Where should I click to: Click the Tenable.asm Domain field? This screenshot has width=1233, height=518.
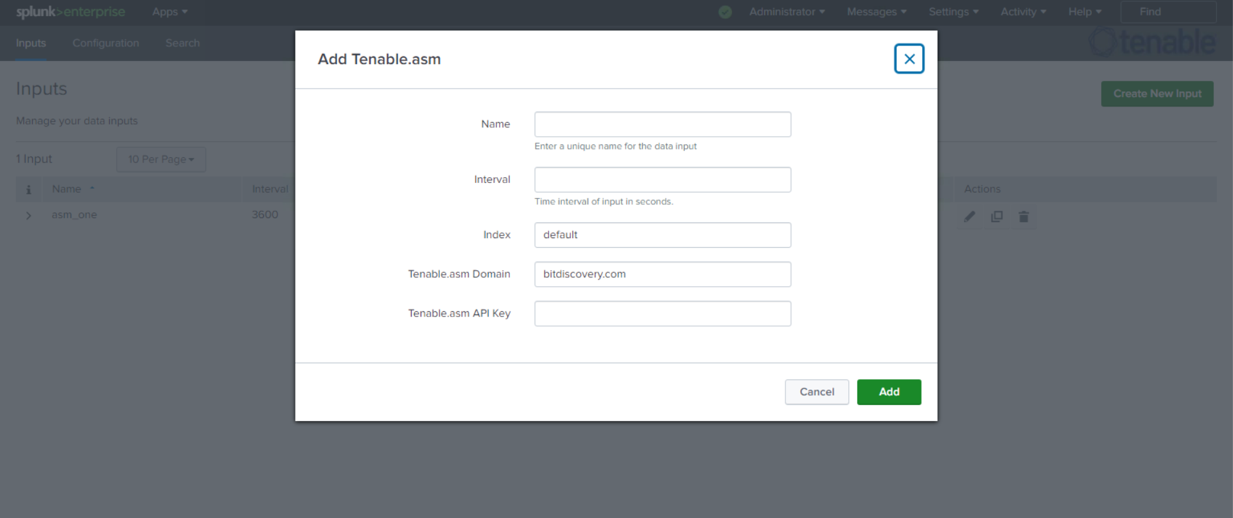click(x=662, y=274)
